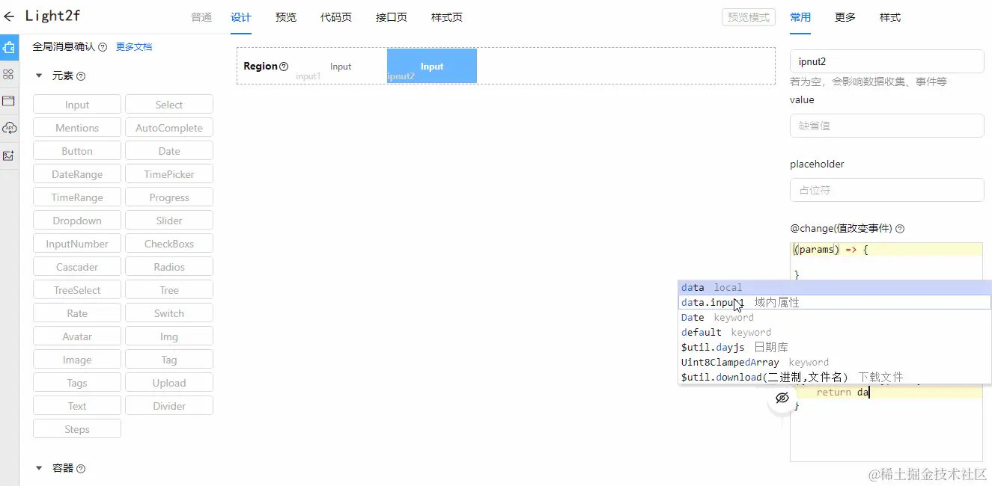Select the 样式 properties tab
The height and width of the screenshot is (486, 992).
click(x=890, y=17)
